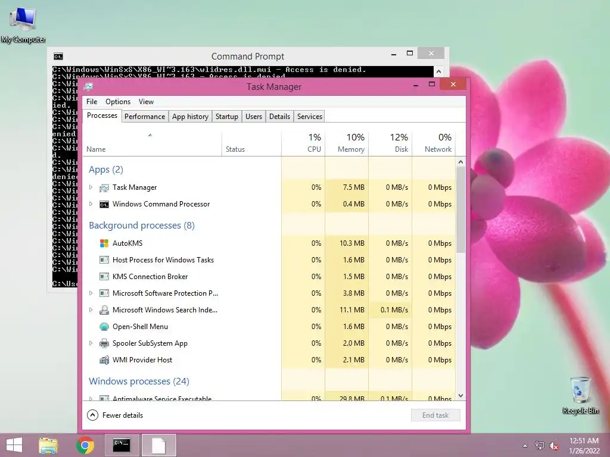Sort processes by Network column
The image size is (610, 457).
pyautogui.click(x=434, y=143)
